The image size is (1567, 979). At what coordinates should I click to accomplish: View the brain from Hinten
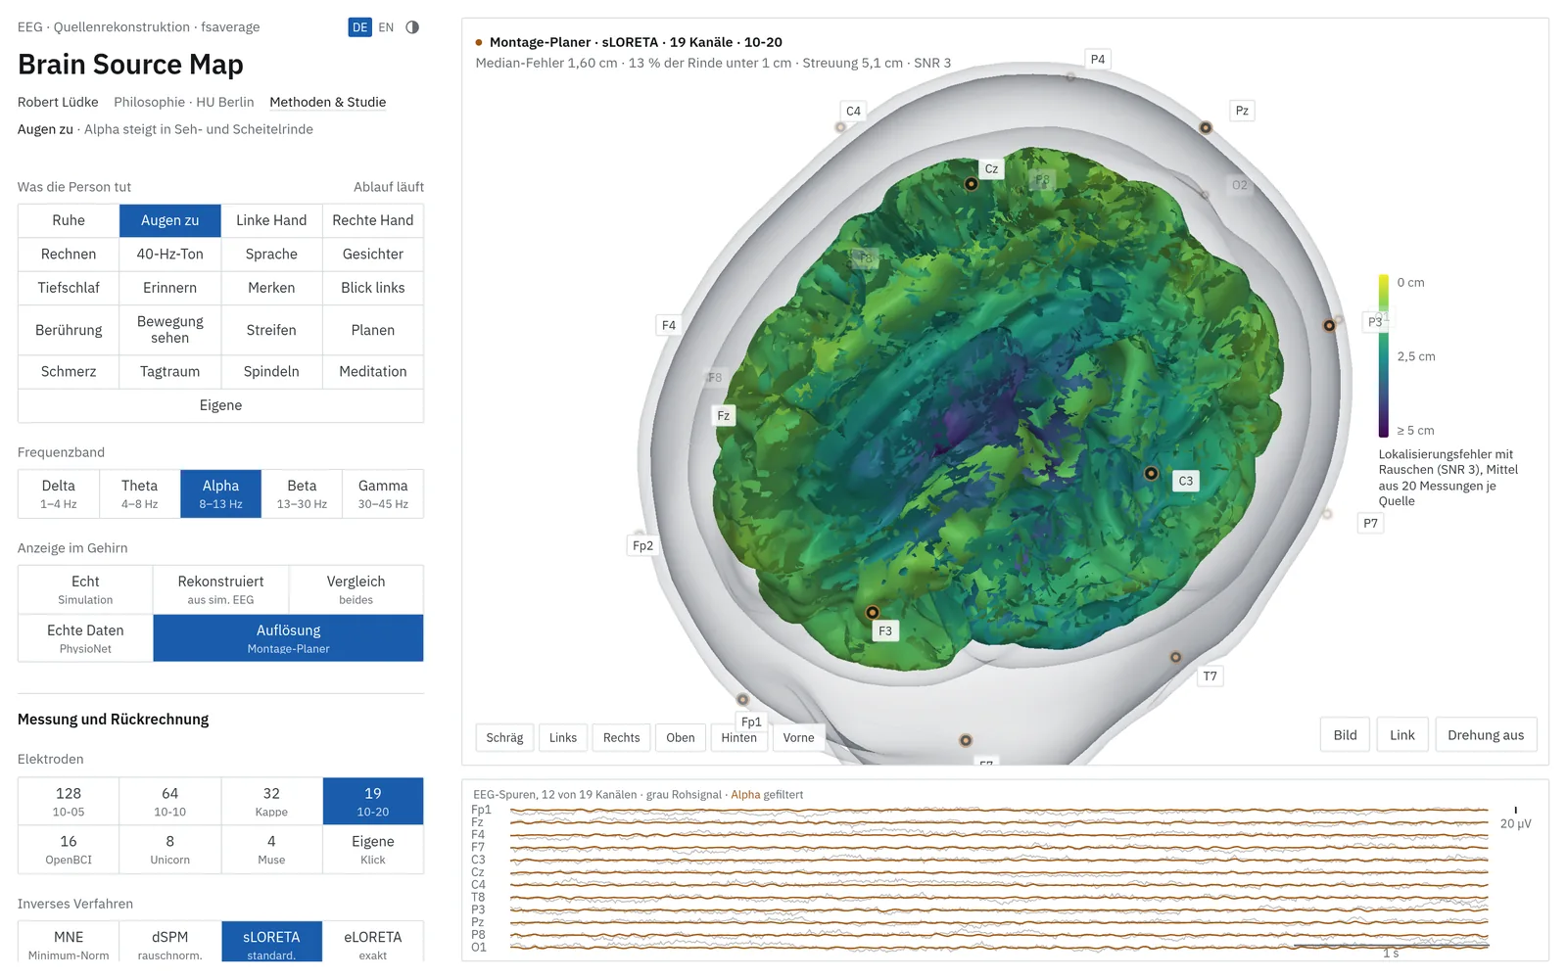click(739, 737)
